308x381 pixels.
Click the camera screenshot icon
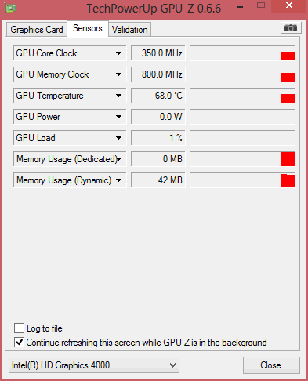tap(291, 28)
